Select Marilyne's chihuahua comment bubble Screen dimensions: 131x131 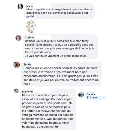pos(48,109)
